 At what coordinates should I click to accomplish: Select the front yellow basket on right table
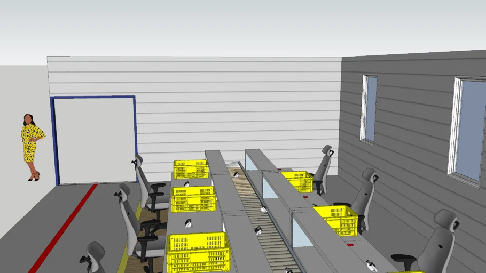point(336,220)
